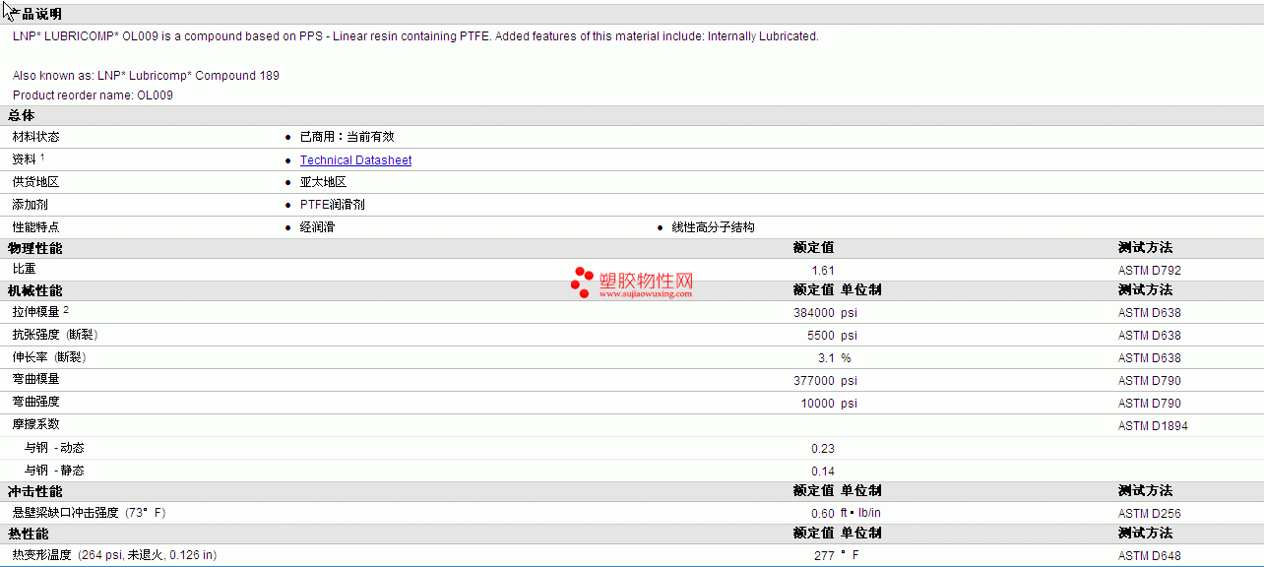1264x567 pixels.
Task: Select the 悬壁梁缺口冲击强度 row label
Action: (89, 513)
